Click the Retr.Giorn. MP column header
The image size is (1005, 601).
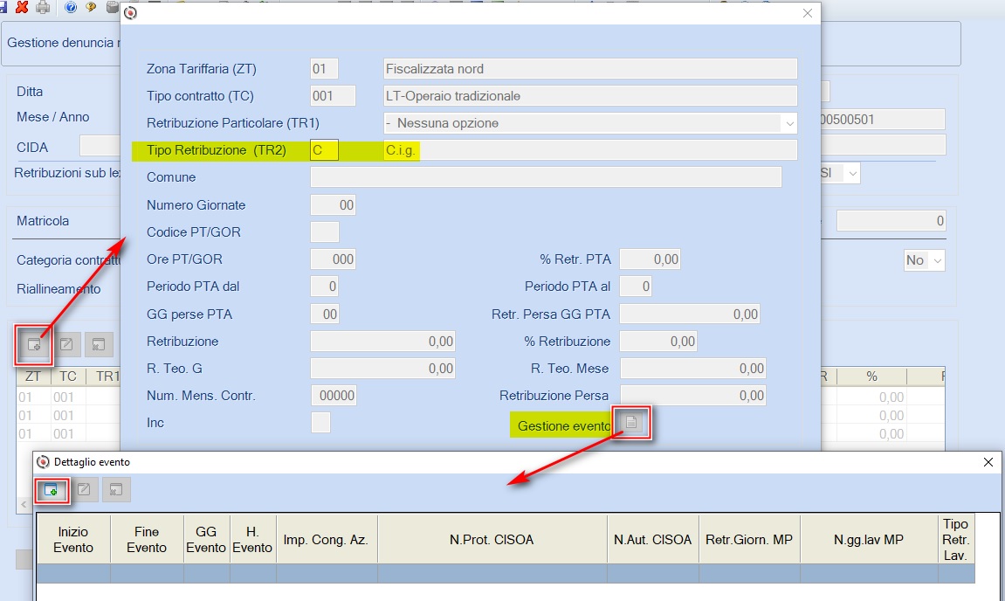(x=749, y=540)
